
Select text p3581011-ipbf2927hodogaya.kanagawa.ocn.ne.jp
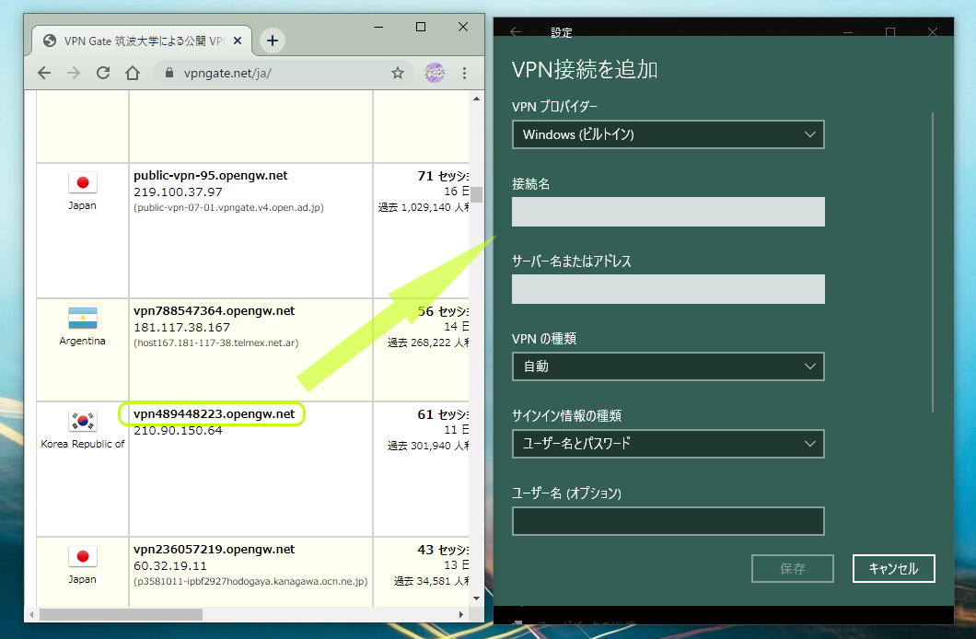(x=250, y=581)
